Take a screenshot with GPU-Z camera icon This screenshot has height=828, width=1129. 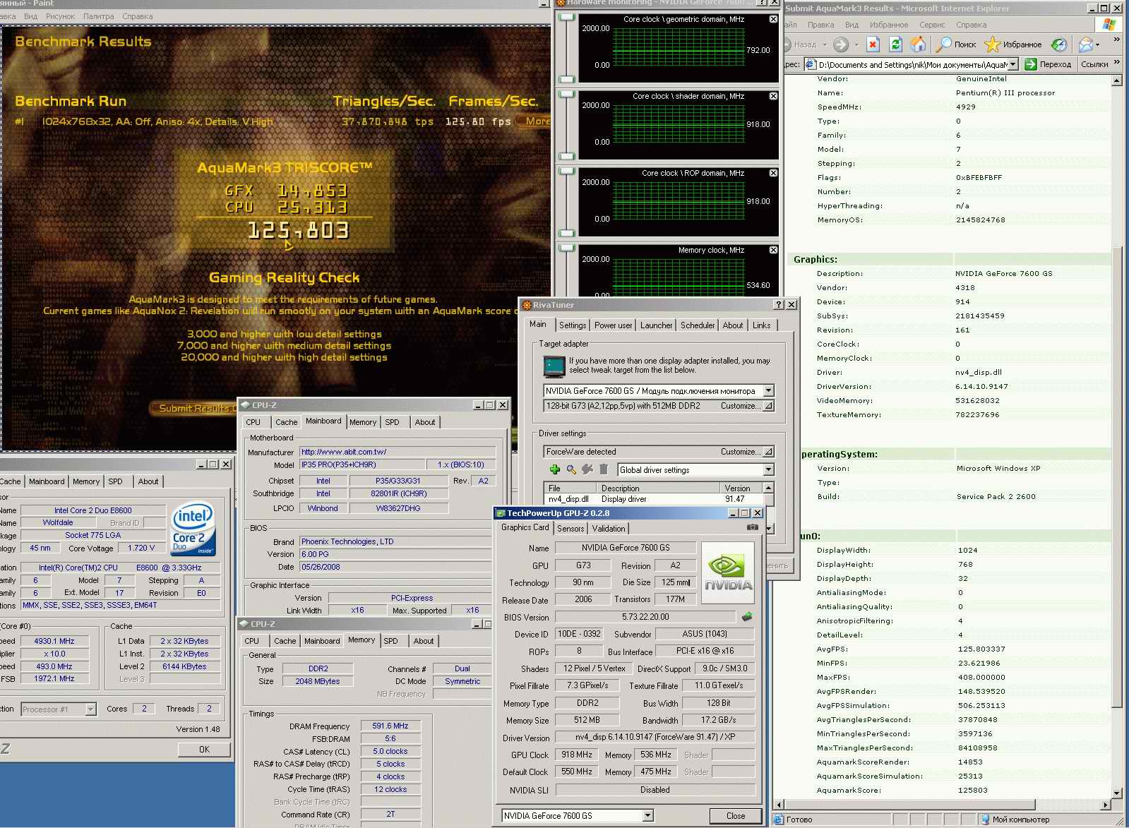[x=753, y=527]
